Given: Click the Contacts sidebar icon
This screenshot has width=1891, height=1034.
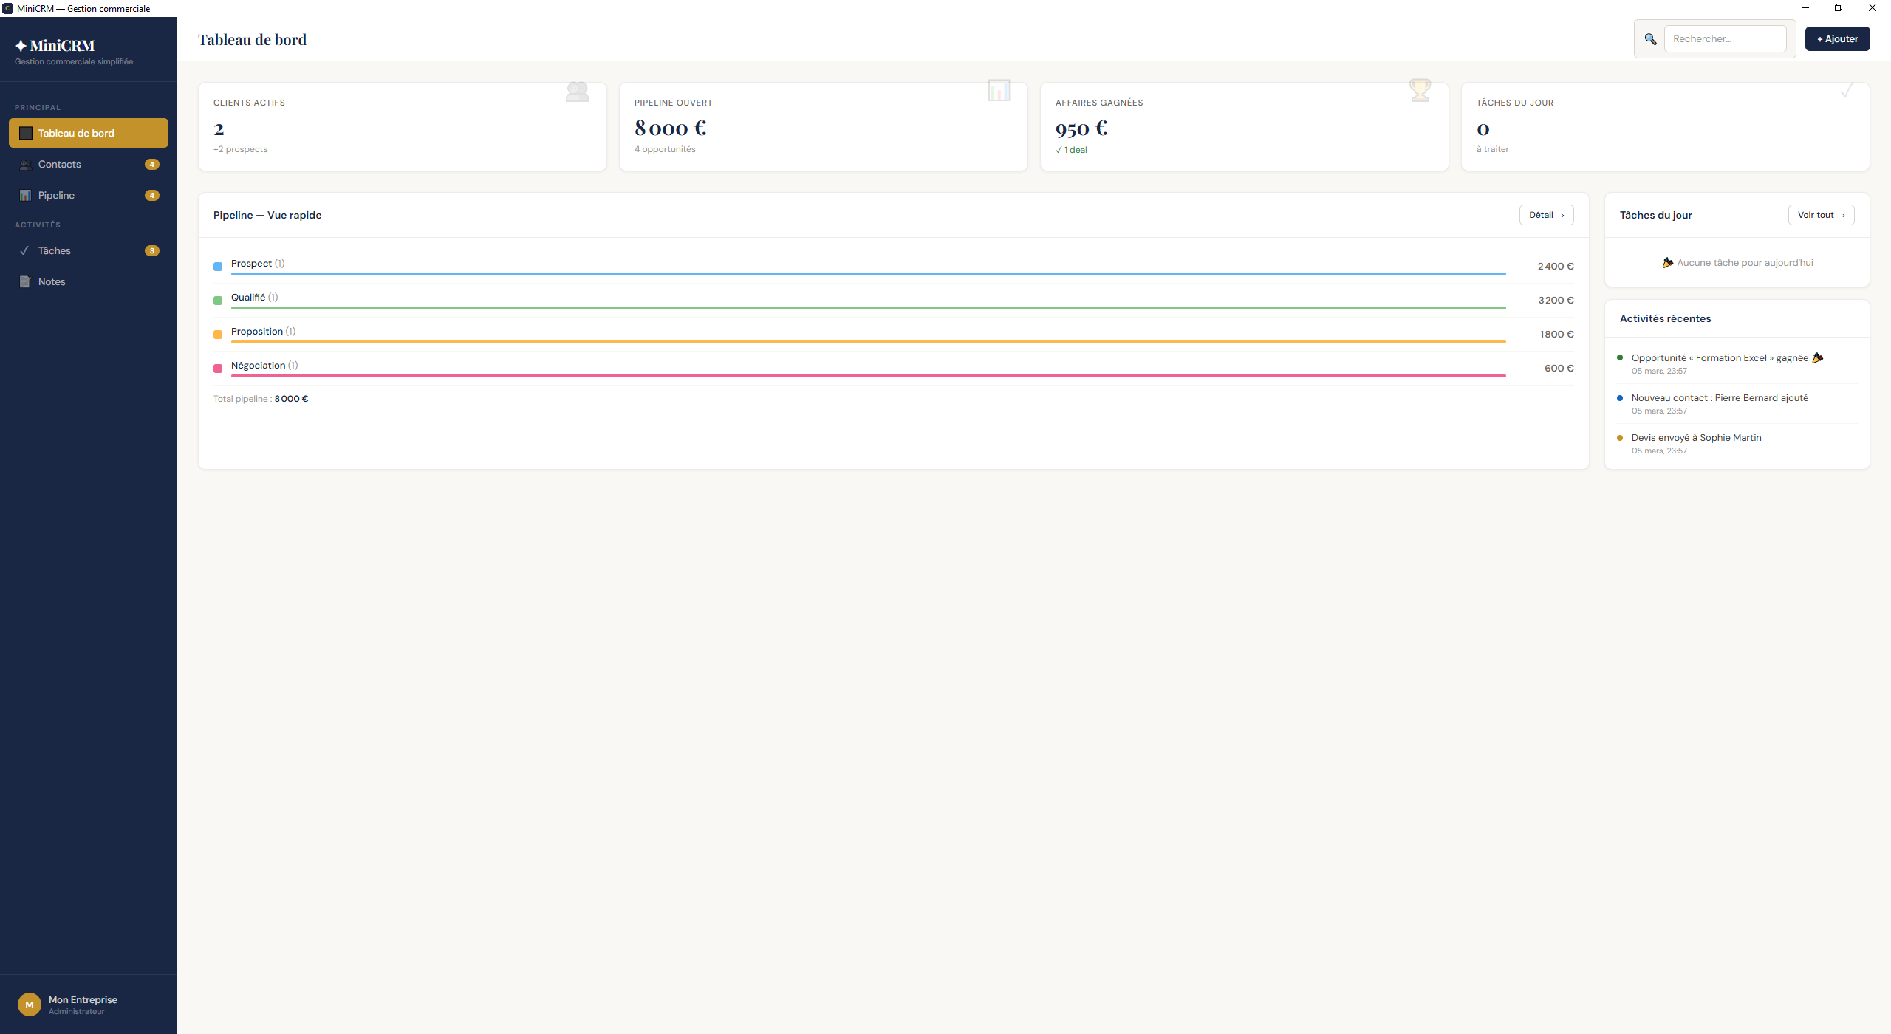Looking at the screenshot, I should click(25, 165).
